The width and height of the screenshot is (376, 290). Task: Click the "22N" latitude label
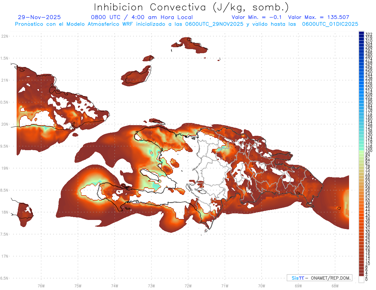click(x=5, y=36)
